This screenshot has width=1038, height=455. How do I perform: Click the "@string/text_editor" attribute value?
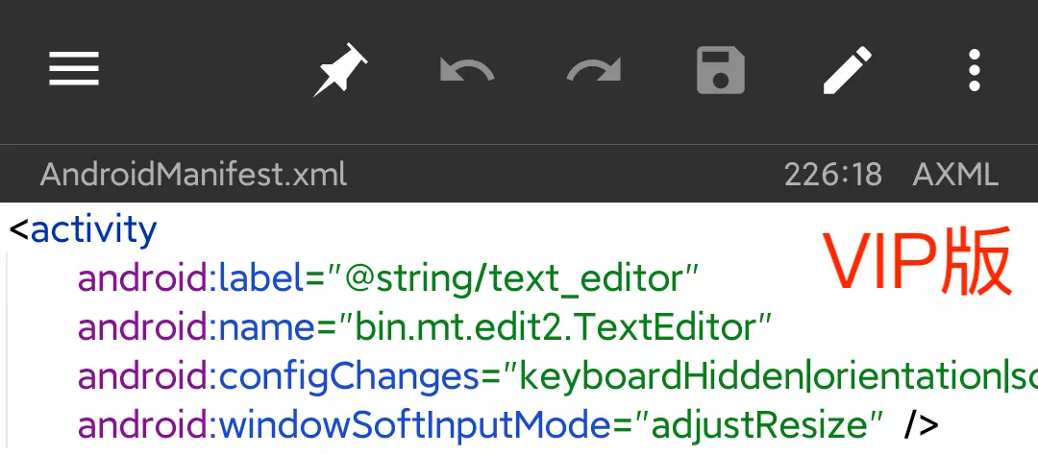coord(512,279)
